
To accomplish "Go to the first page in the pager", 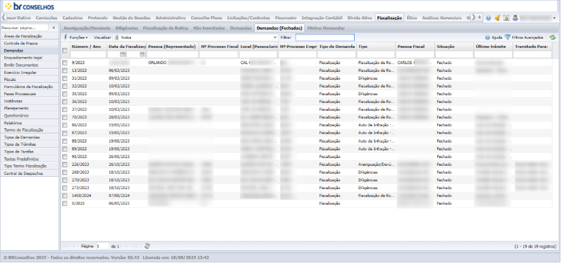I will click(66, 246).
